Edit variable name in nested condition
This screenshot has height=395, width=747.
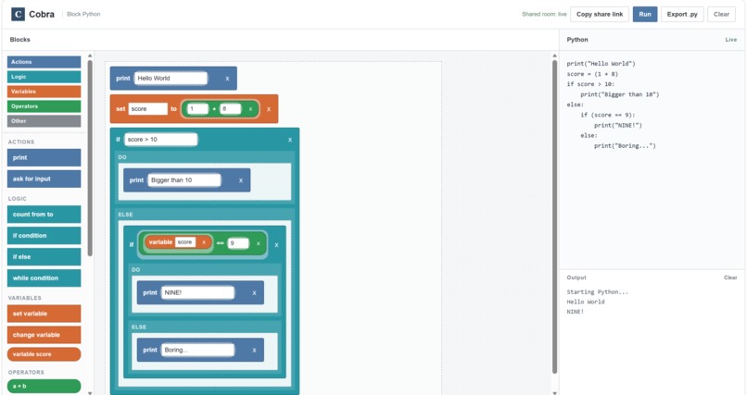[185, 242]
